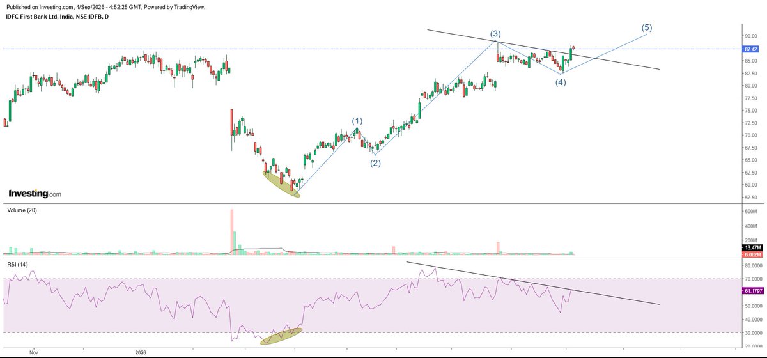Viewport: 767px width, 358px height.
Task: Click the (4) wave label
Action: coord(560,82)
